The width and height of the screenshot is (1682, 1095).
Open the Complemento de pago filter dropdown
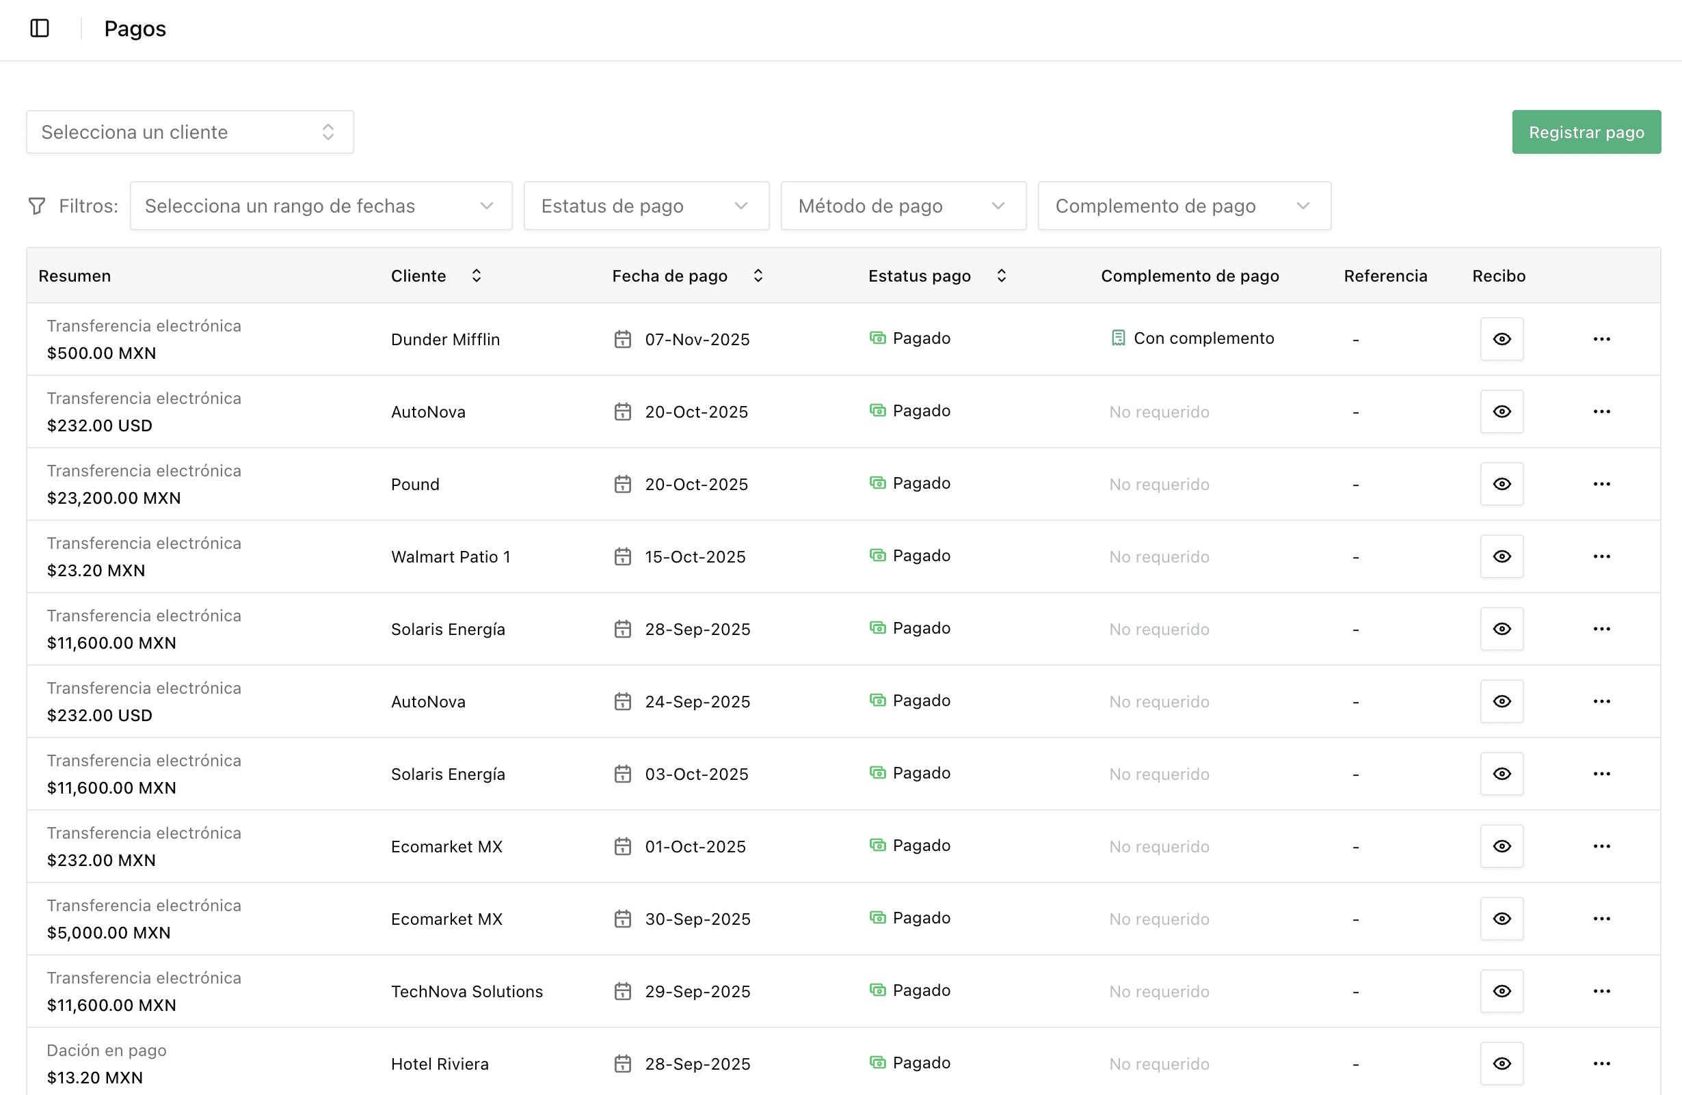[x=1183, y=206]
